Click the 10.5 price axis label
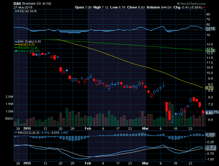Screen dimensions: 219x166 [210, 68]
